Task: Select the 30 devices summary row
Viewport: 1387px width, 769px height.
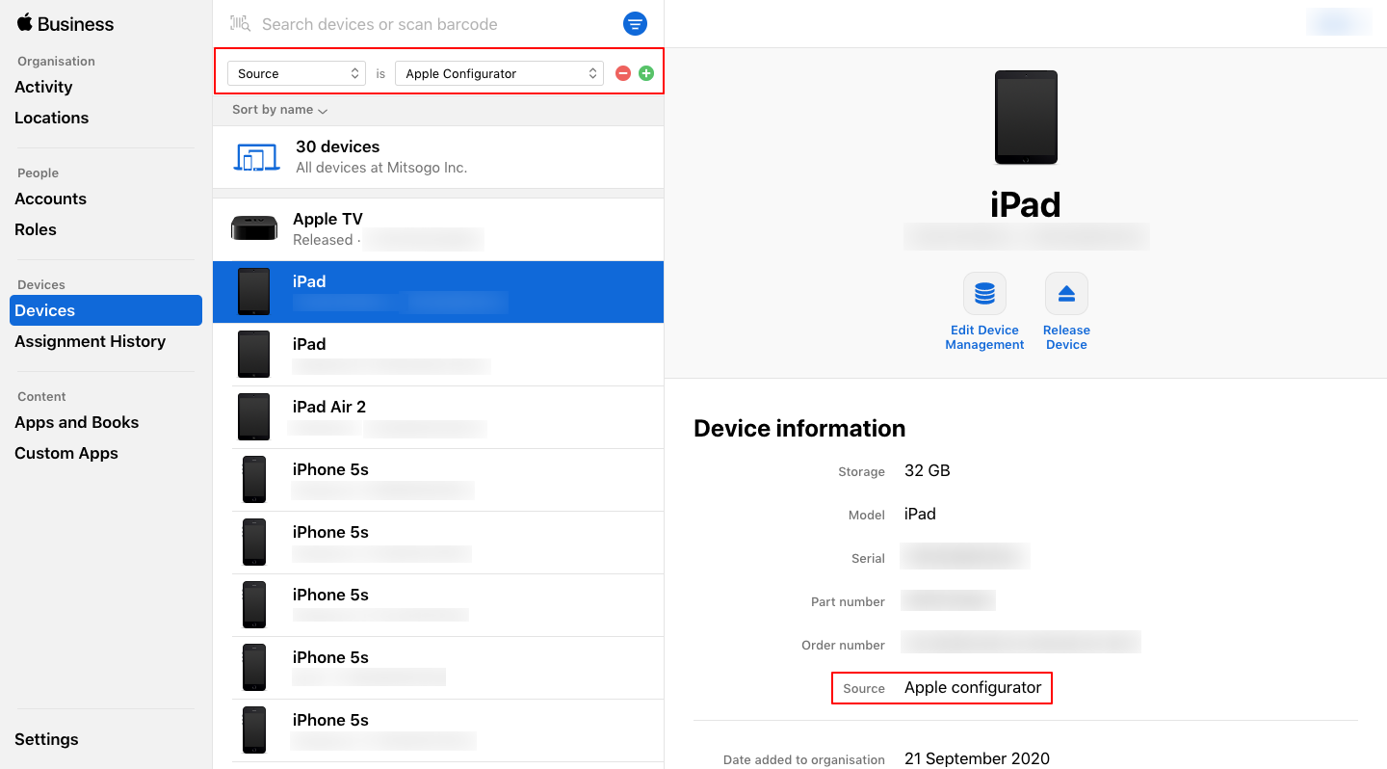Action: pyautogui.click(x=438, y=156)
